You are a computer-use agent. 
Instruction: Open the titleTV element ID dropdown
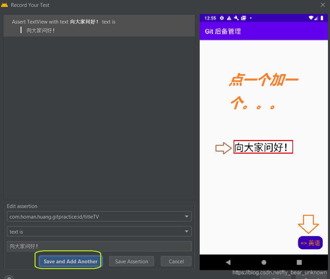[x=99, y=217]
